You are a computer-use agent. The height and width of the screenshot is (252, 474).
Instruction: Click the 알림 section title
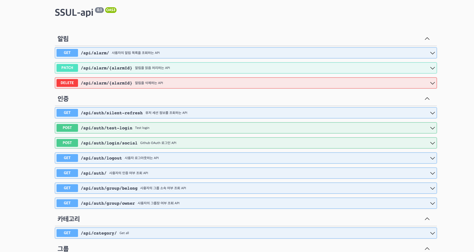[63, 39]
